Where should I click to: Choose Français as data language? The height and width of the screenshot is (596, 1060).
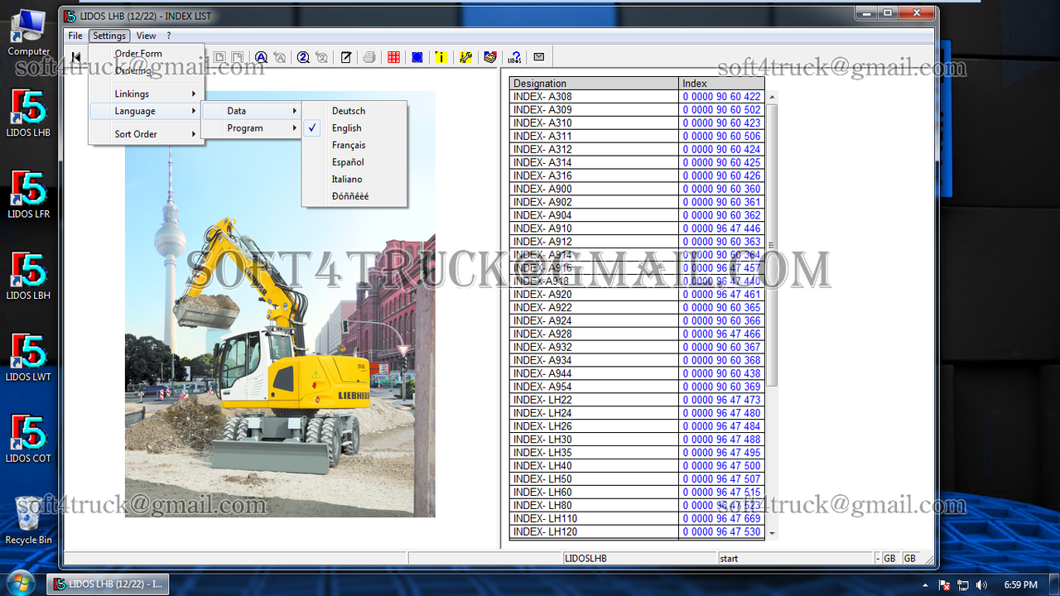pyautogui.click(x=354, y=145)
